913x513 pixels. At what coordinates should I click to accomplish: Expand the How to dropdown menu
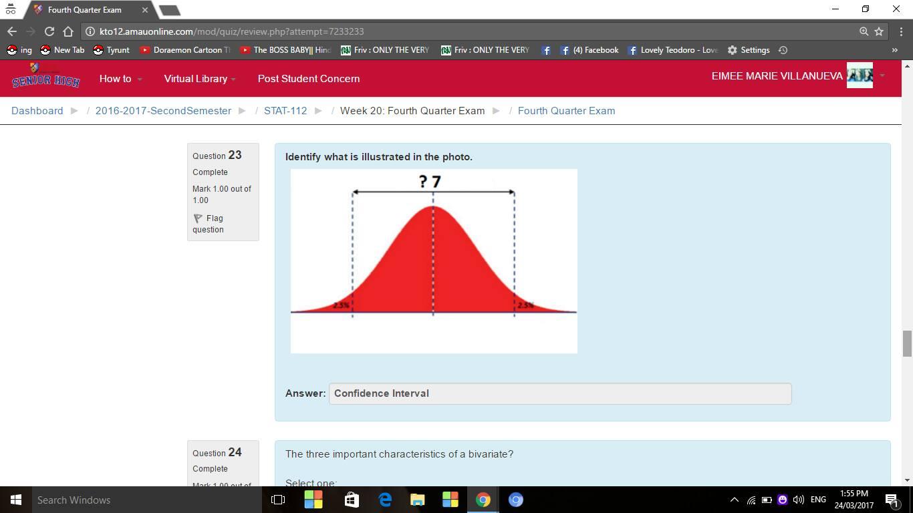(120, 79)
